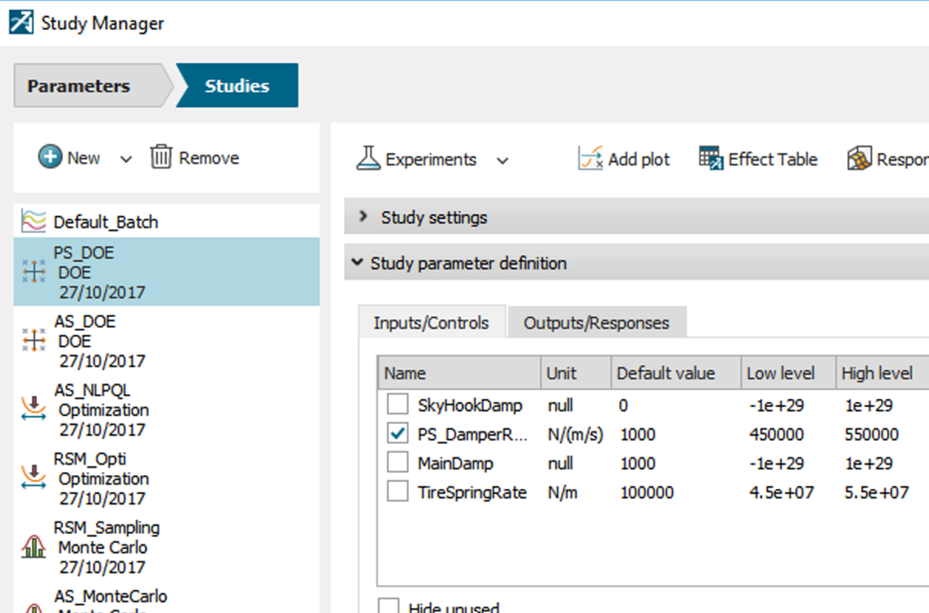Image resolution: width=929 pixels, height=613 pixels.
Task: Select the PS_DOE study entry
Action: coord(167,272)
